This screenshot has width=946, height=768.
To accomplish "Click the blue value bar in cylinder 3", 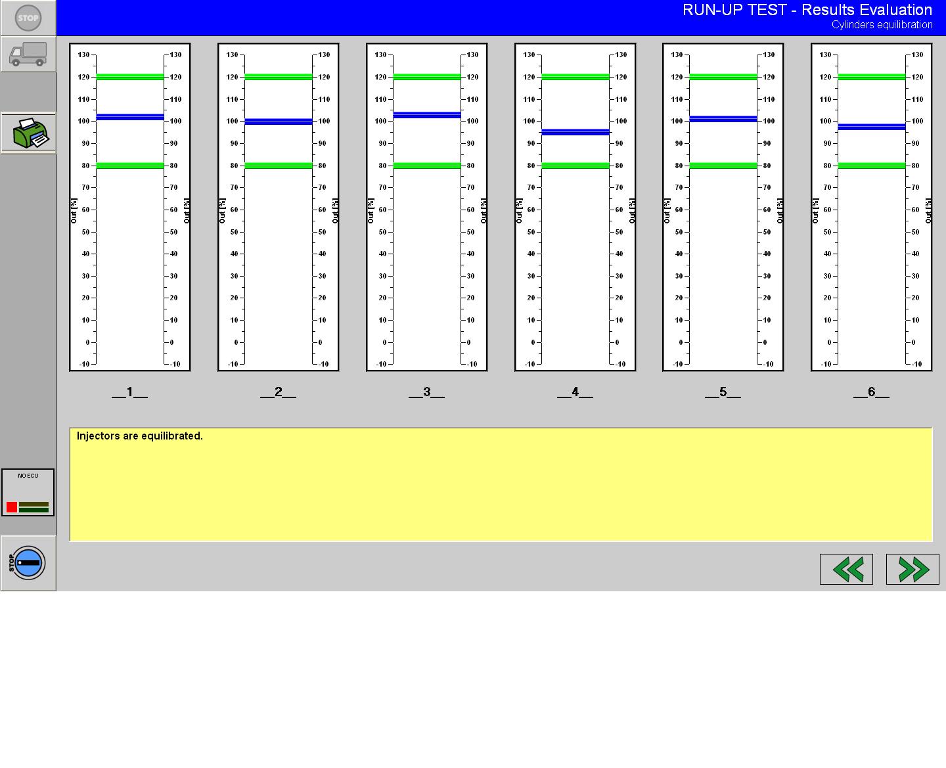I will (427, 115).
